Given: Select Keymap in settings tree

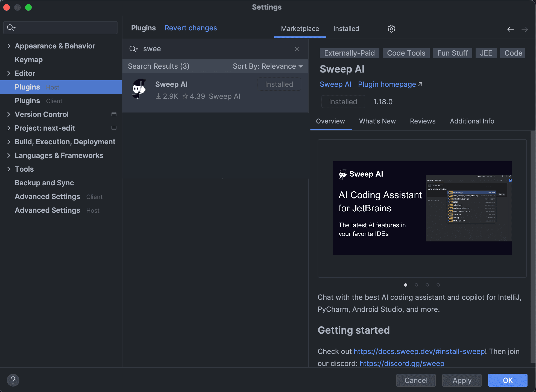Looking at the screenshot, I should coord(29,60).
